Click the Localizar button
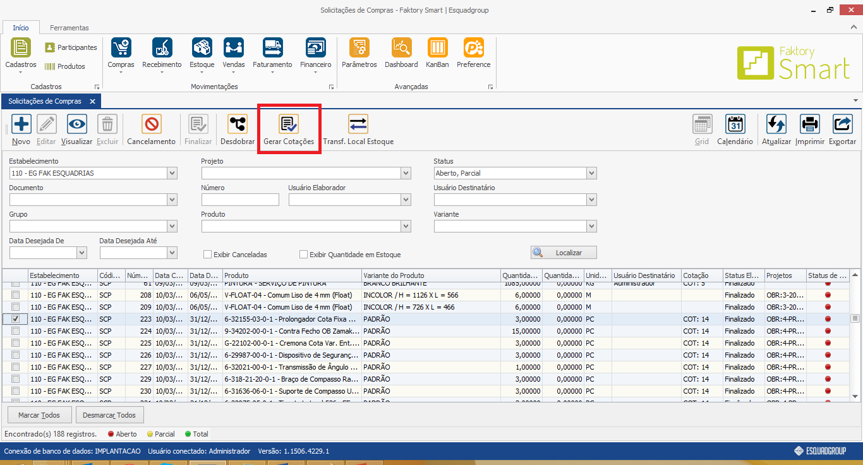This screenshot has width=863, height=465. [564, 253]
